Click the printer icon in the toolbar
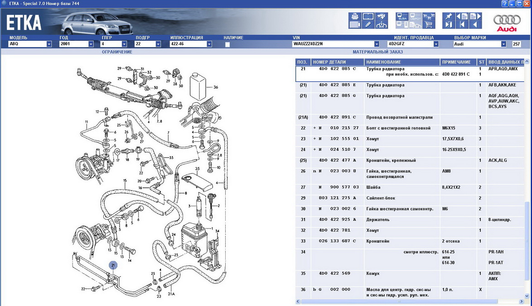 point(355,17)
